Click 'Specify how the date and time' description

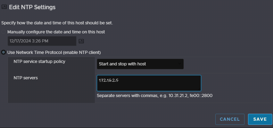[57, 23]
